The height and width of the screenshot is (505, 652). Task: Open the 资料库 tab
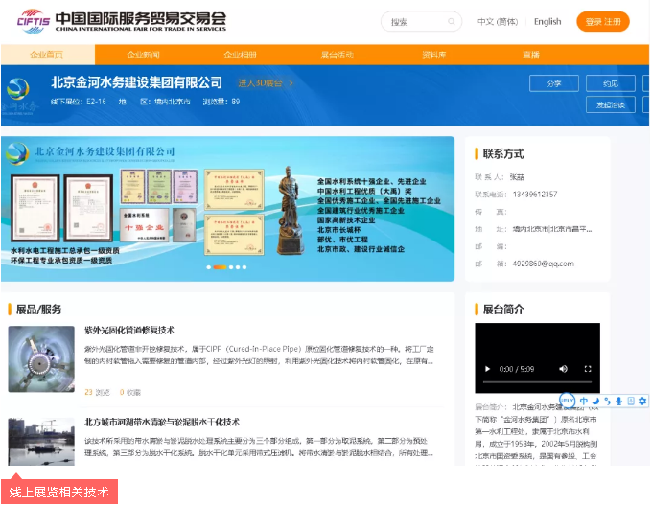point(434,55)
